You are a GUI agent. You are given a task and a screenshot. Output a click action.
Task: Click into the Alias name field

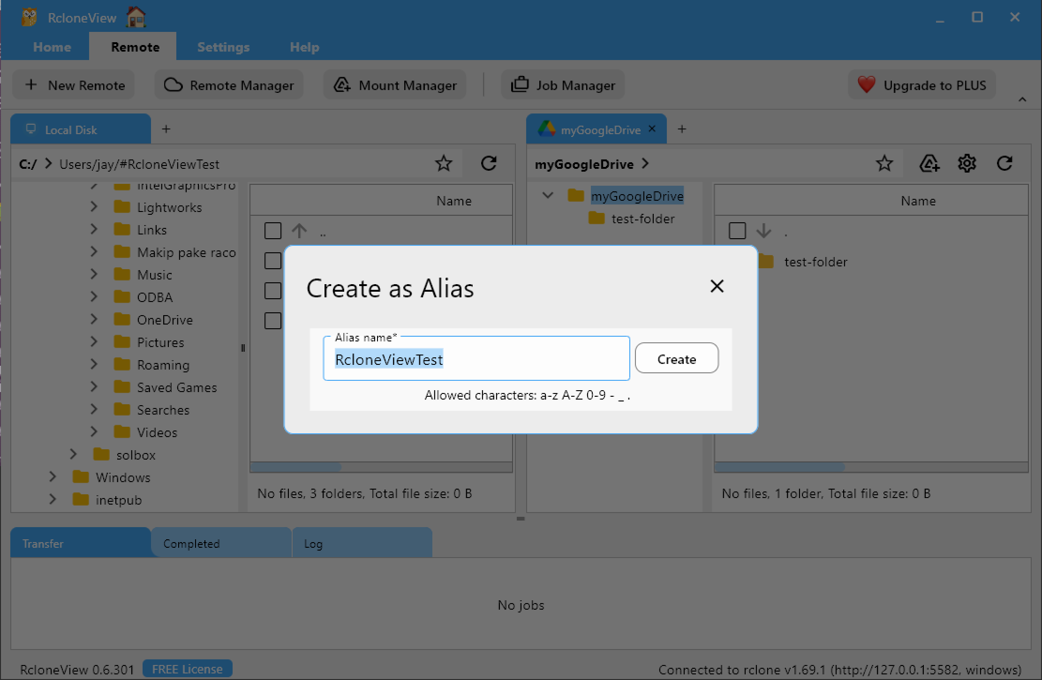516,359
